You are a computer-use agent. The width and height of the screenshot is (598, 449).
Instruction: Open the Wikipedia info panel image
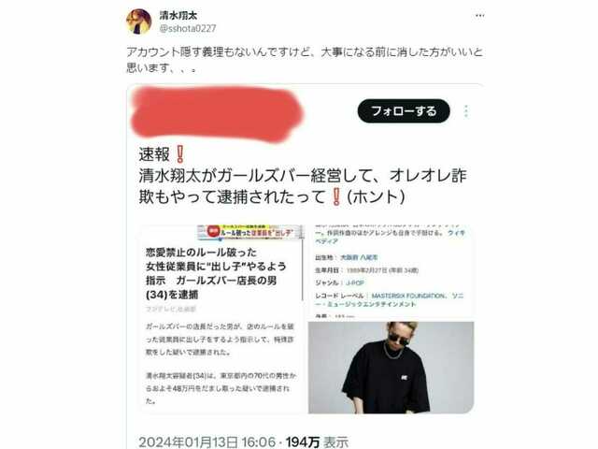391,272
